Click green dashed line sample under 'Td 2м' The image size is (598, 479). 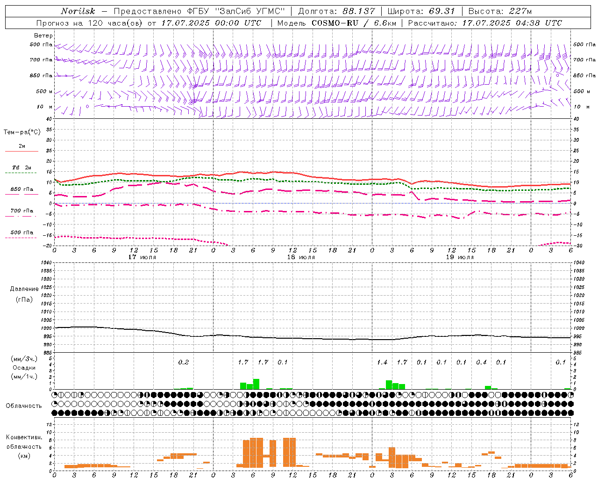[21, 173]
